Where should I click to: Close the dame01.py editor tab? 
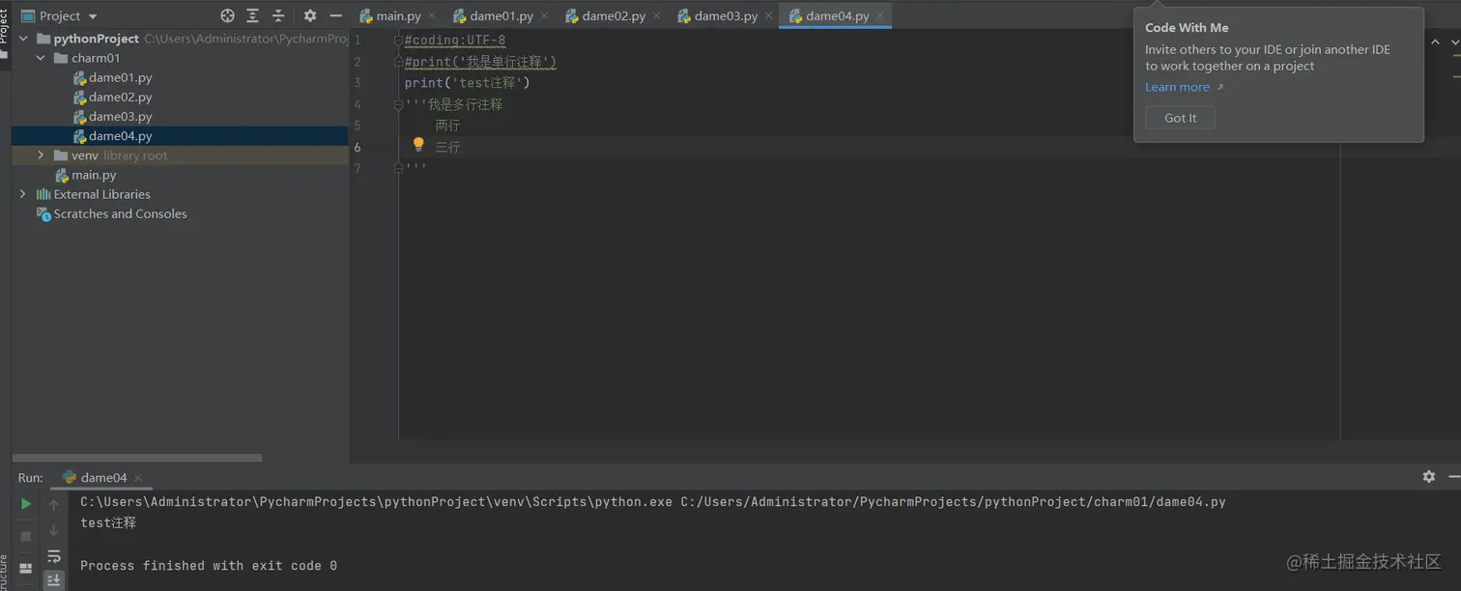(x=544, y=16)
